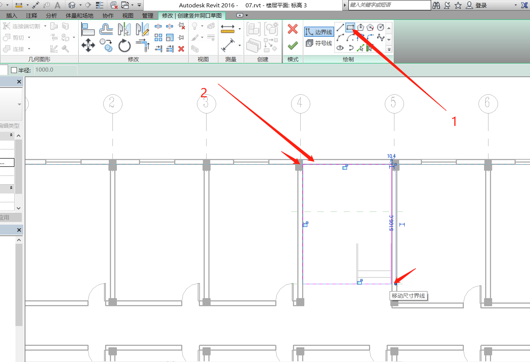Select the Line draw tool
Viewport: 530px width, 362px height.
click(x=340, y=27)
